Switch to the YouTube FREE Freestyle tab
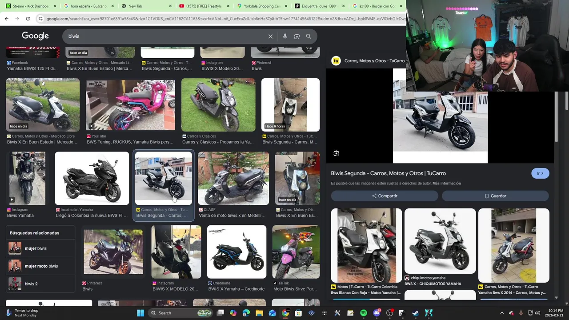This screenshot has height=320, width=569. click(204, 6)
